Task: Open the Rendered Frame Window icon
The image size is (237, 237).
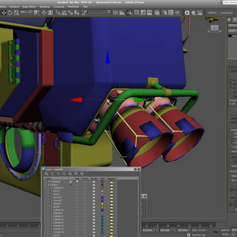Action: [171, 13]
